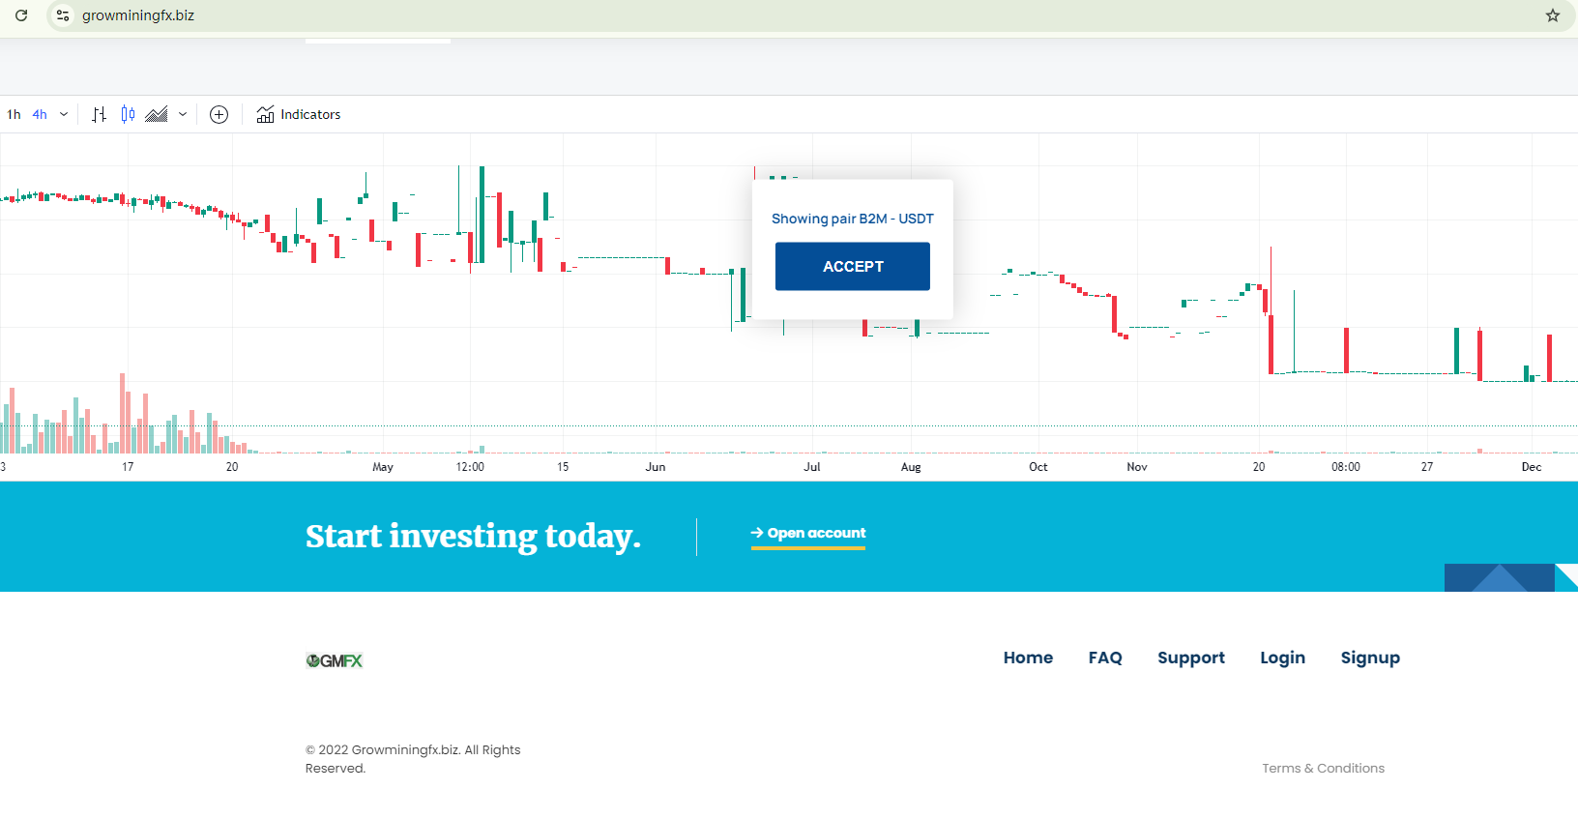
Task: Click the 'Jul' label on the time axis
Action: (812, 467)
